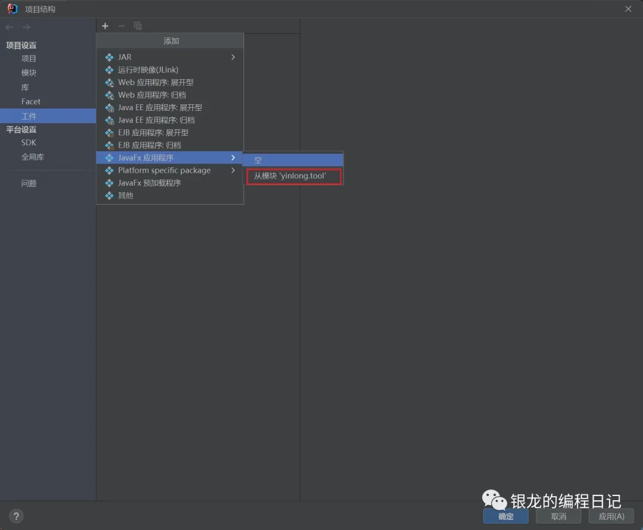Select 模块 in the project settings sidebar
This screenshot has width=643, height=530.
[x=29, y=73]
